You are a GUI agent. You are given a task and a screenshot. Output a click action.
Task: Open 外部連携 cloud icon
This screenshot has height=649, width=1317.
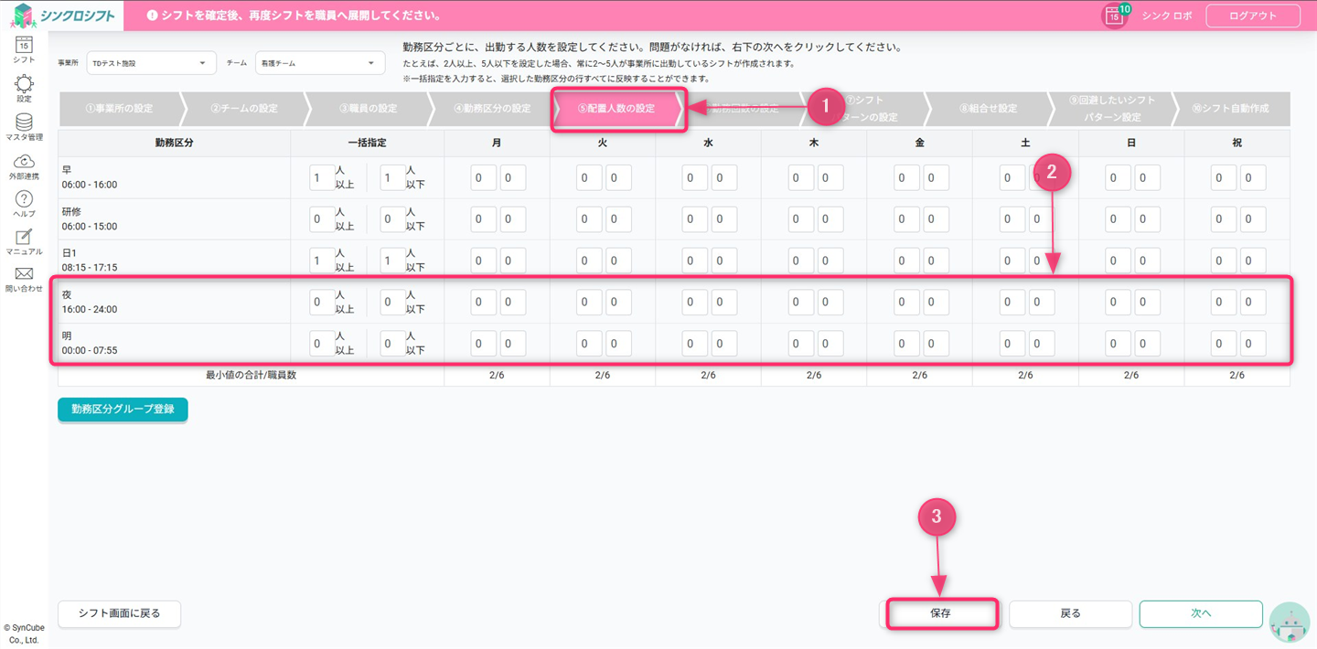24,164
